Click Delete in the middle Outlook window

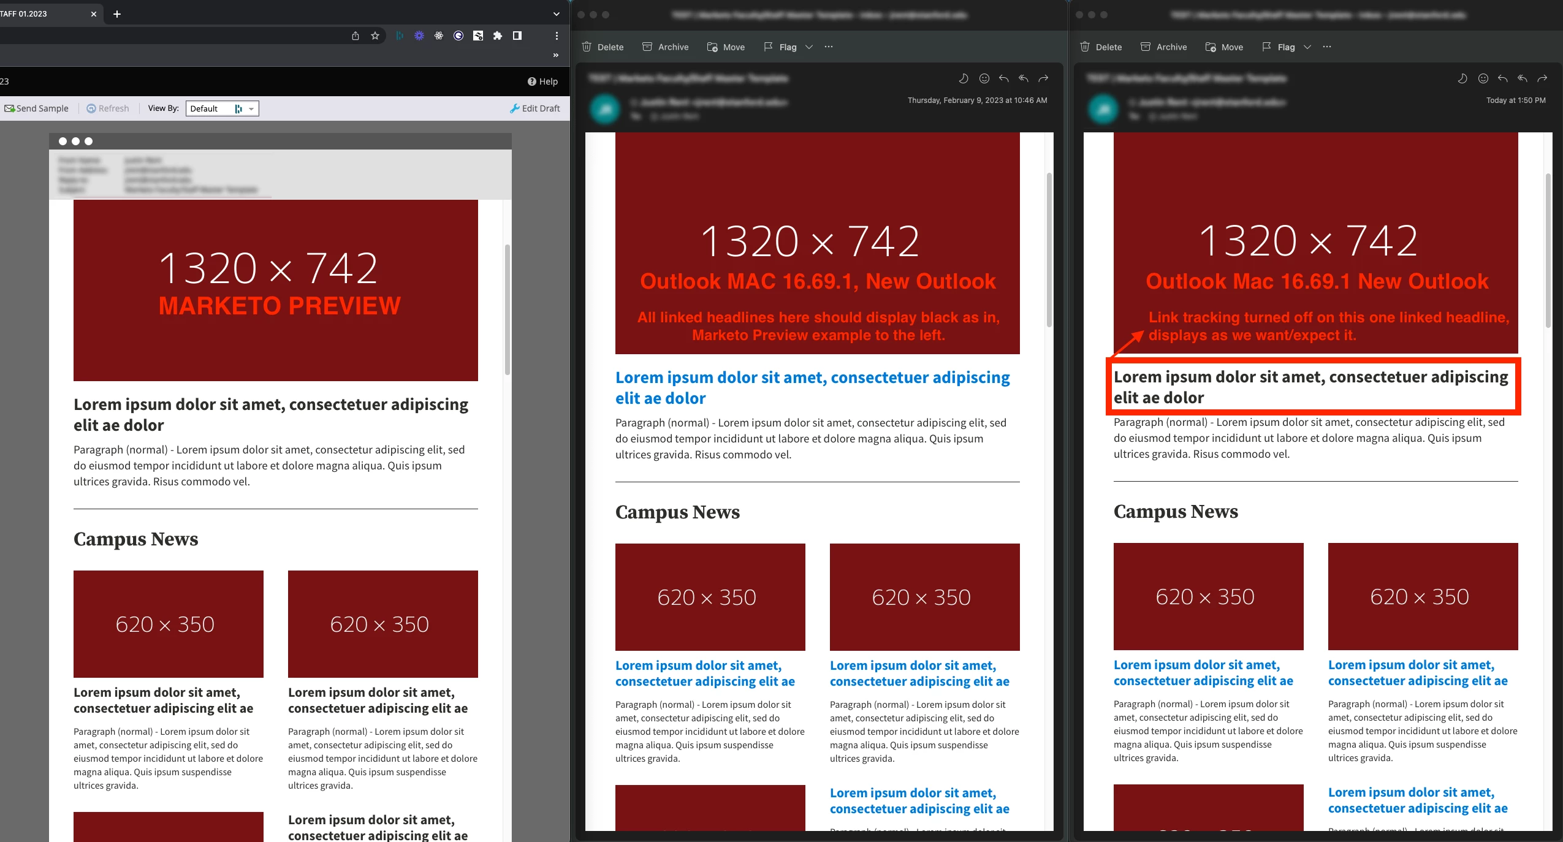[603, 47]
